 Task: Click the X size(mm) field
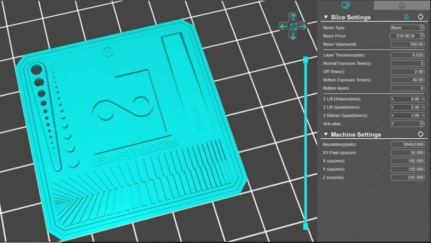pos(408,161)
